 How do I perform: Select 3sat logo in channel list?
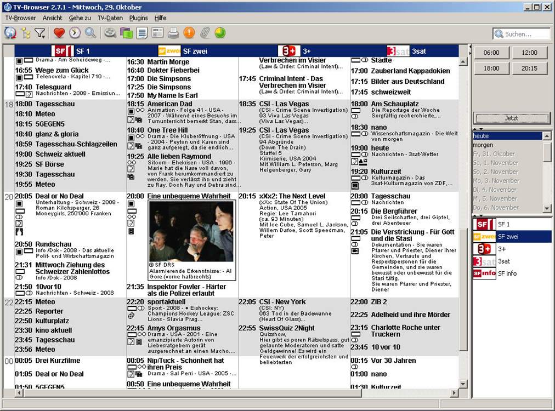485,261
